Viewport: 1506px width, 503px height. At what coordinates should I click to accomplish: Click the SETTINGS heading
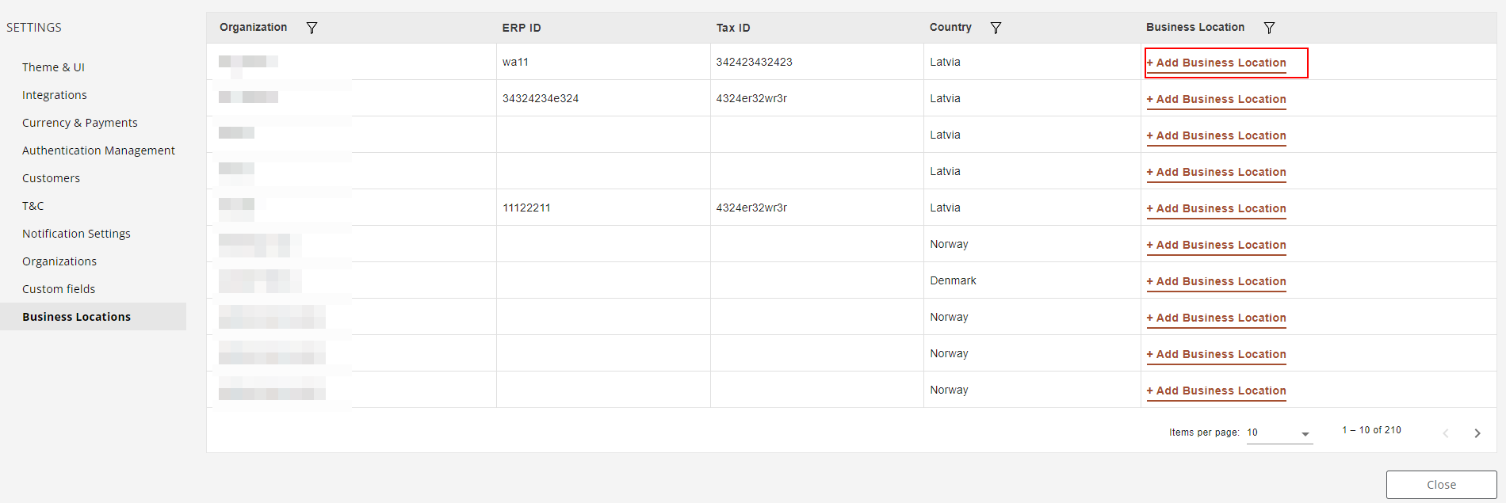[34, 28]
